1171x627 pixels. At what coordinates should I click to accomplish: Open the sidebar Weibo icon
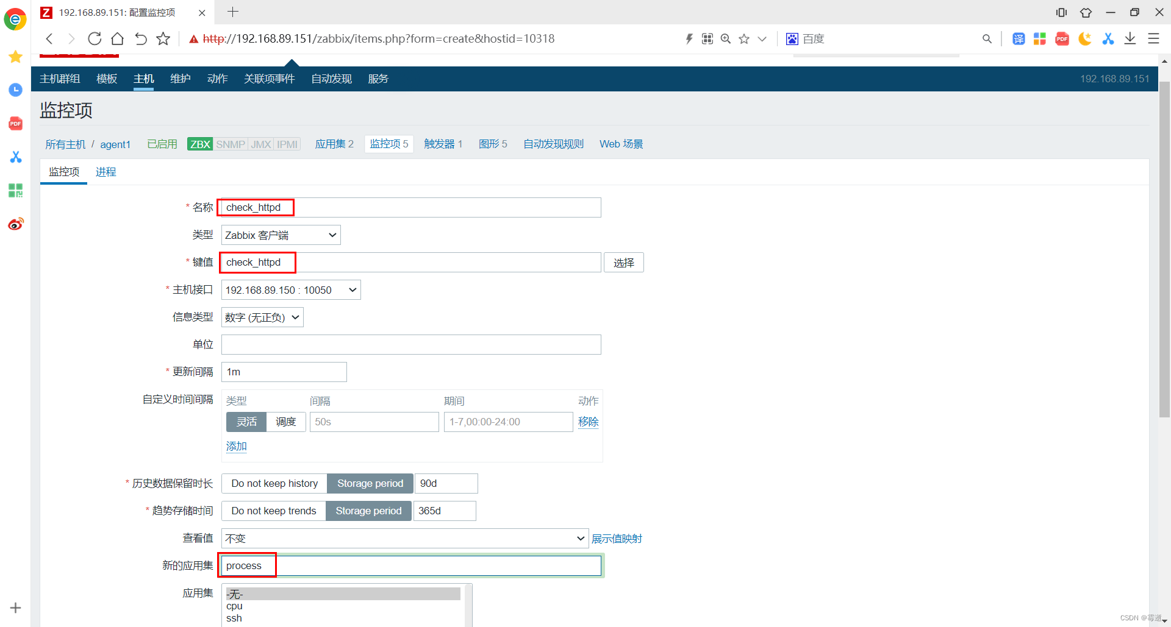pos(16,224)
